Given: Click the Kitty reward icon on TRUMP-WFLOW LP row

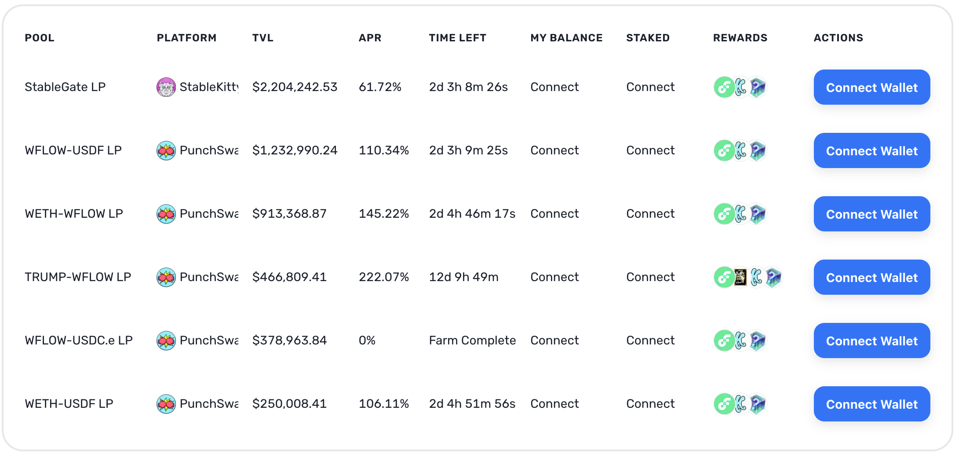Looking at the screenshot, I should (757, 277).
